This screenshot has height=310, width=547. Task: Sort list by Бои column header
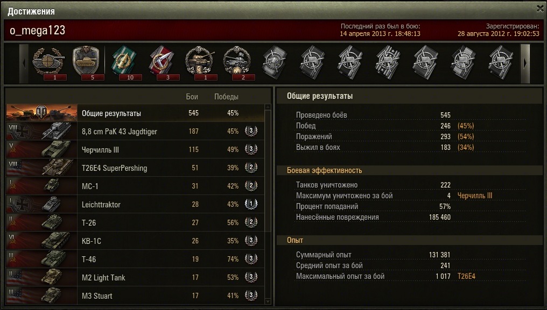point(192,97)
